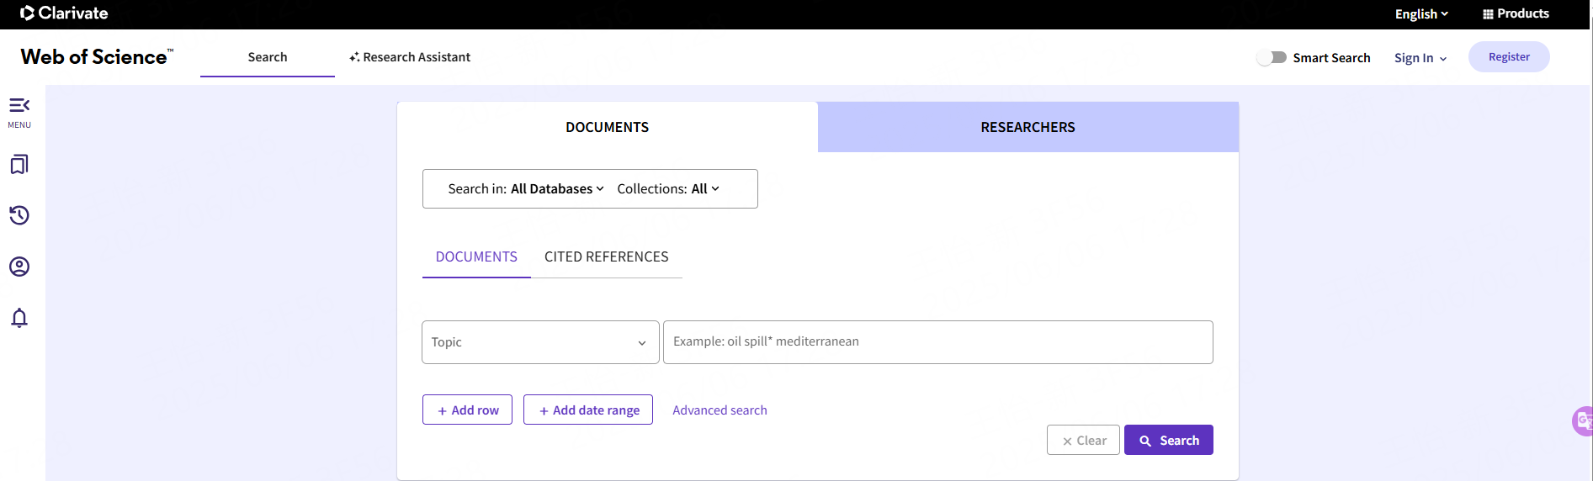The width and height of the screenshot is (1593, 481).
Task: Switch to the RESEARCHERS tab
Action: [x=1028, y=127]
